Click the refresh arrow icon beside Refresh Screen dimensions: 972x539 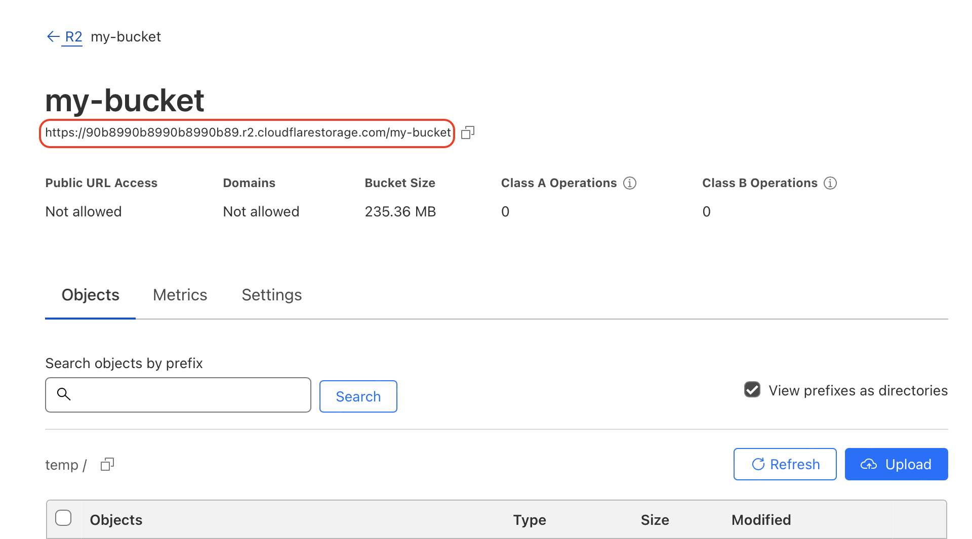point(757,464)
